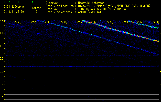The image size is (161, 102).
Task: Click the 2258 time marker
Action: [x=125, y=22]
